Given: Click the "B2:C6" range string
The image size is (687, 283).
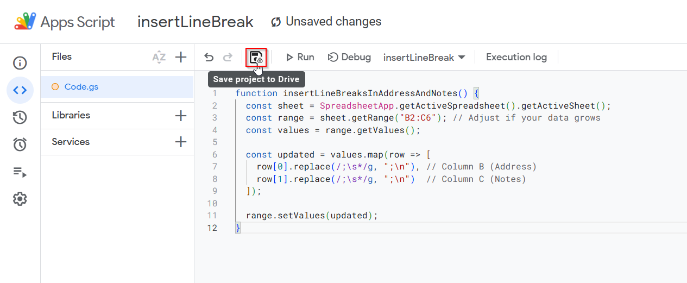Looking at the screenshot, I should point(418,118).
